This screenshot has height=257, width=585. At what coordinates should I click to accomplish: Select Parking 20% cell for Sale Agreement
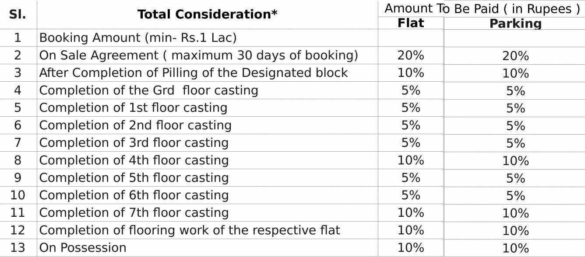[515, 56]
